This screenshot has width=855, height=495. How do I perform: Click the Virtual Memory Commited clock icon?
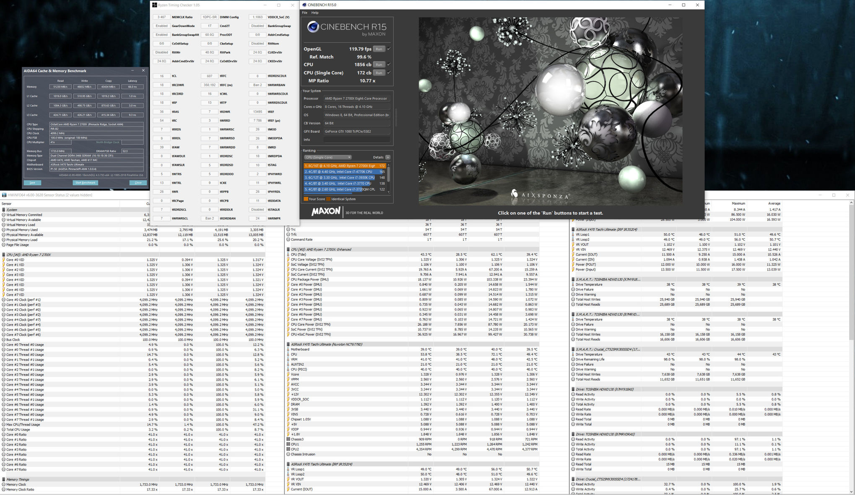pyautogui.click(x=4, y=215)
